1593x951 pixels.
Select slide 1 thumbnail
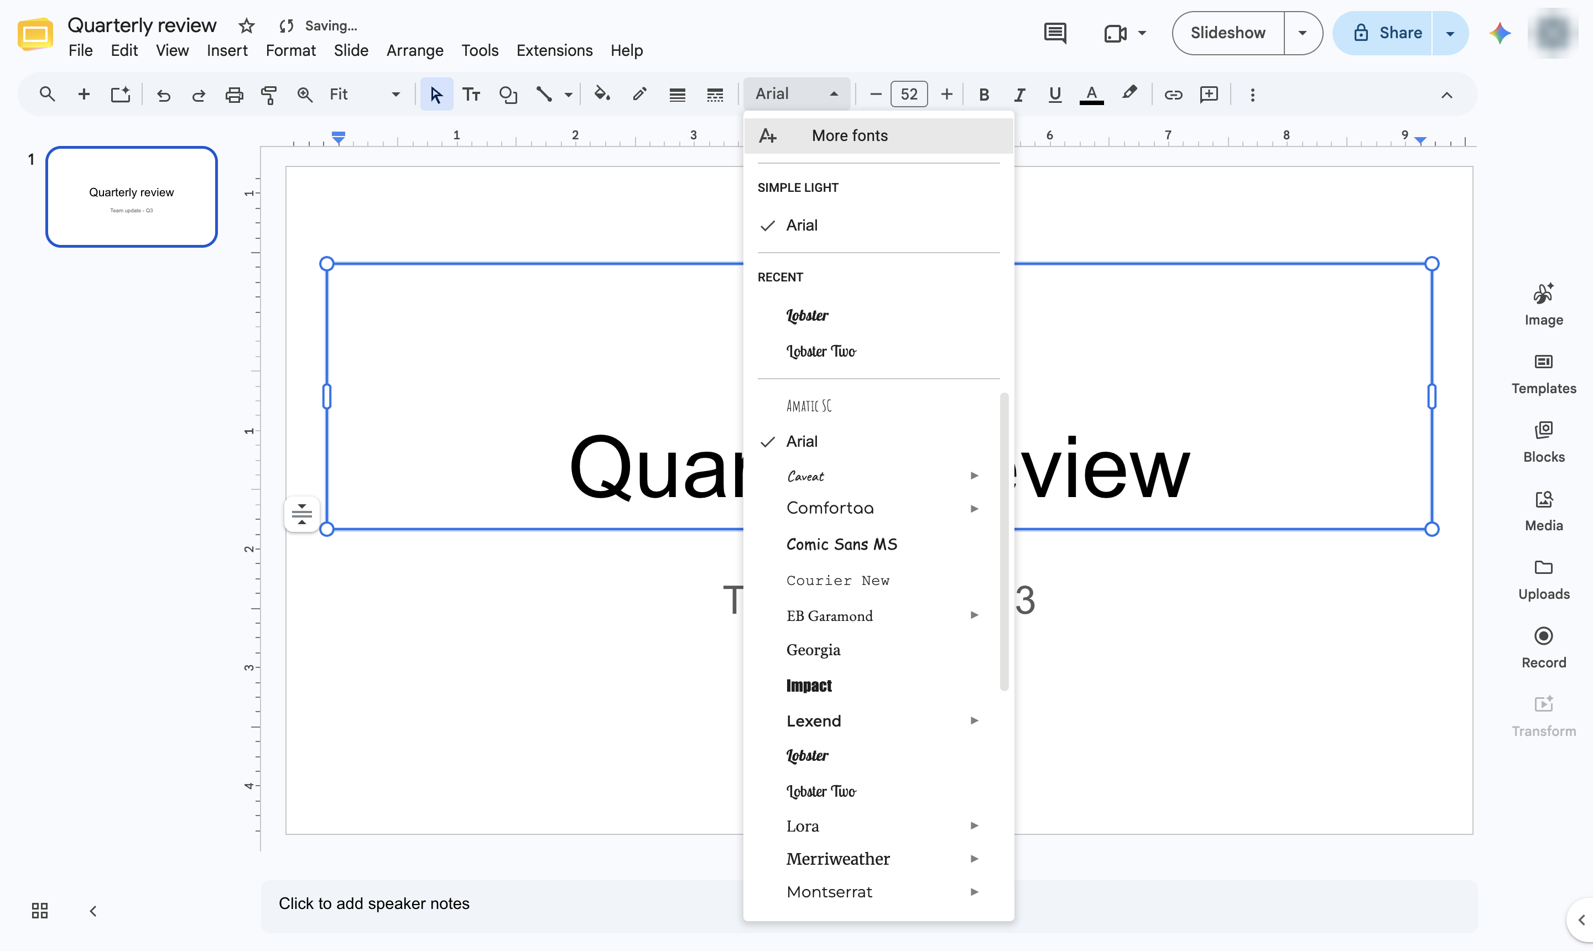132,197
